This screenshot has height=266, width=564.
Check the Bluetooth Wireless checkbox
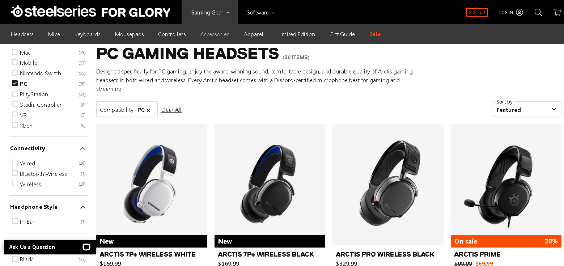click(x=15, y=173)
